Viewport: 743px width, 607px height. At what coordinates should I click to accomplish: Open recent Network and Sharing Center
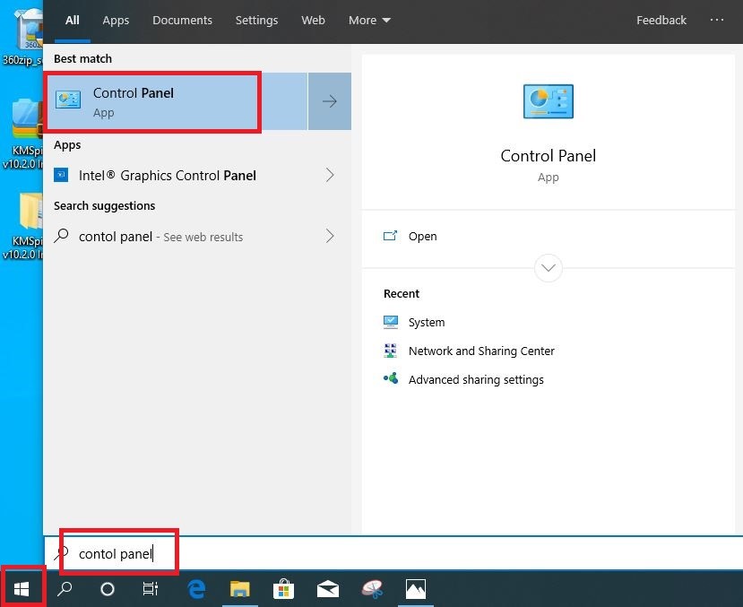(x=481, y=351)
